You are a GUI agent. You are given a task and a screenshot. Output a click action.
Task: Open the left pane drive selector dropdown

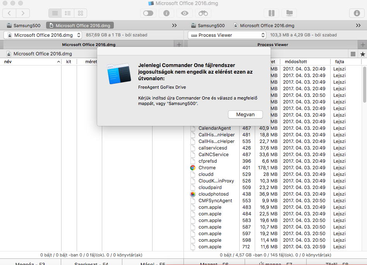tap(43, 35)
